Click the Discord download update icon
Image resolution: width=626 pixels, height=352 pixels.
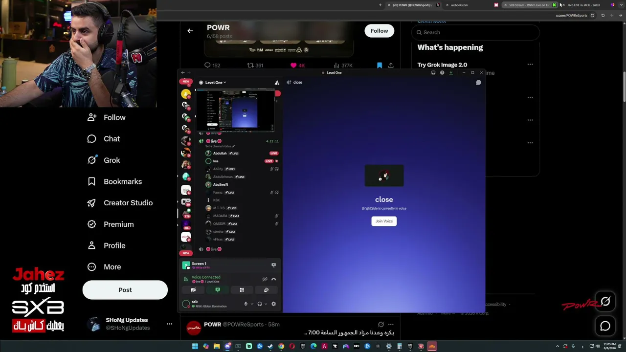(451, 73)
